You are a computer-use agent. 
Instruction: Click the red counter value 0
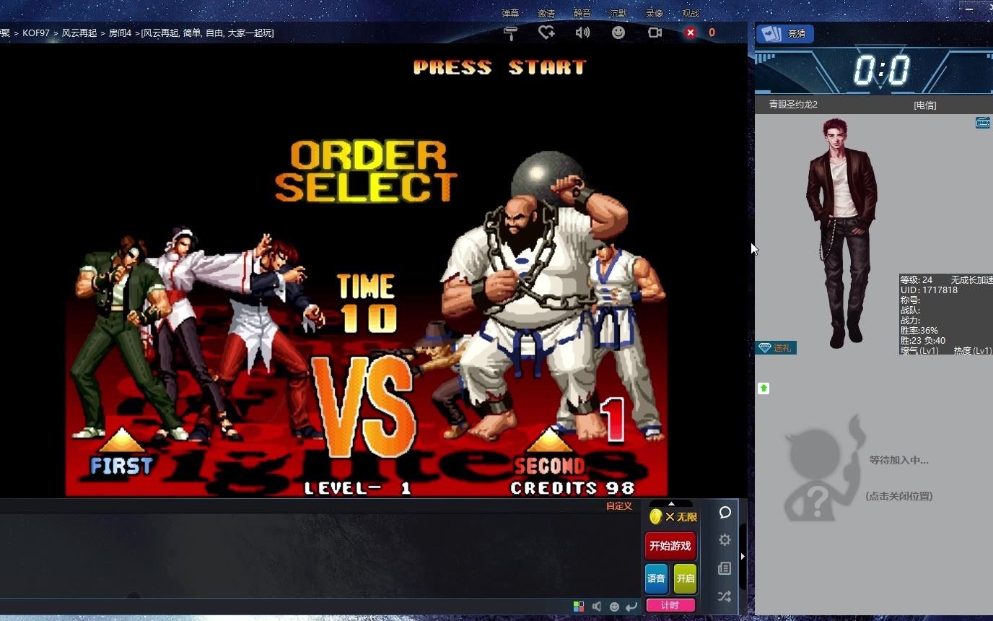click(x=712, y=32)
